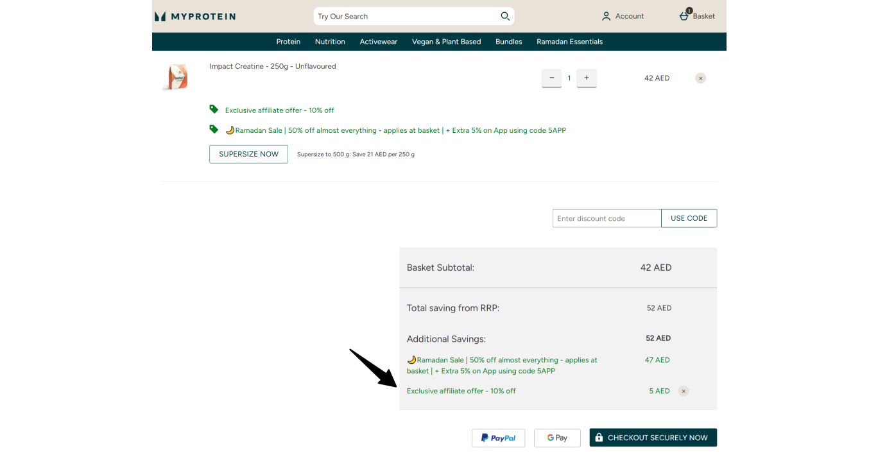Click the product's Ramadan Sale offer text
878x462 pixels.
[x=395, y=130]
